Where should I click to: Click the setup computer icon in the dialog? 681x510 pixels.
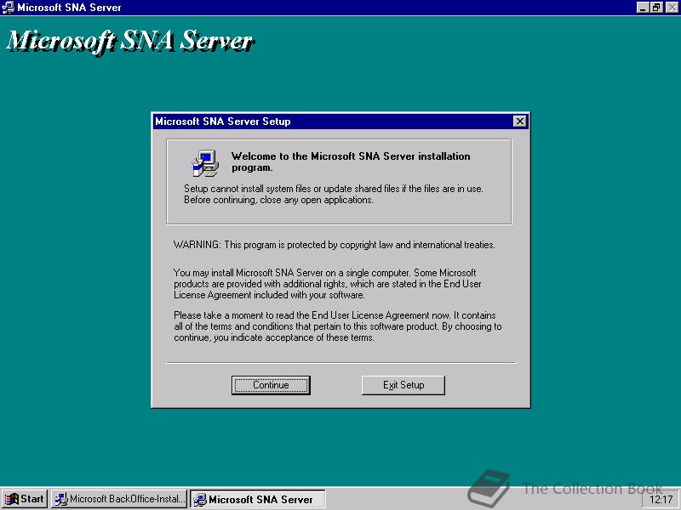[x=205, y=163]
